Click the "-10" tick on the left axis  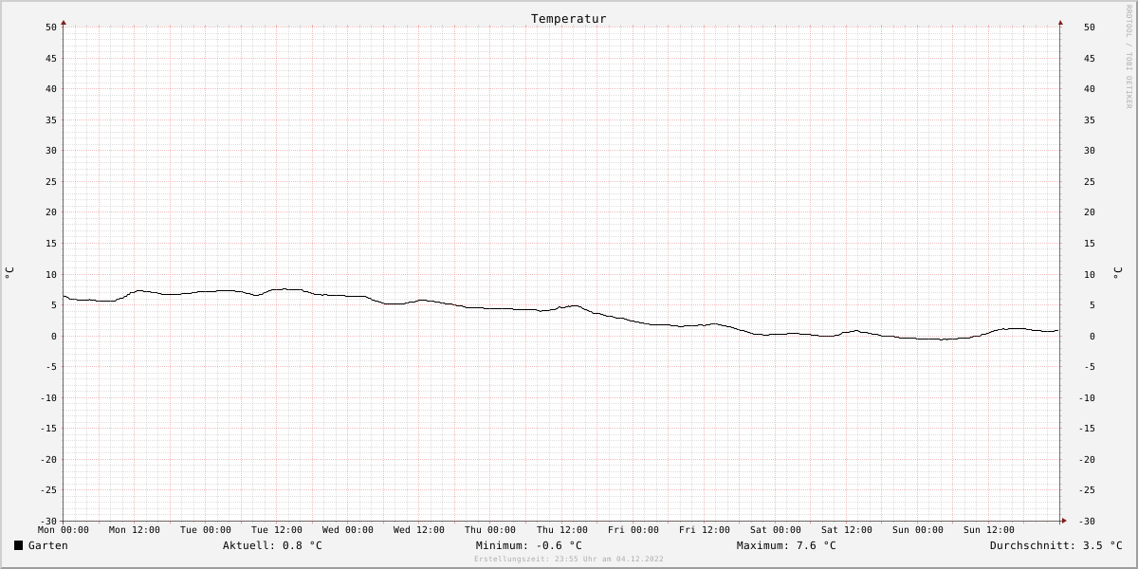[x=48, y=397]
